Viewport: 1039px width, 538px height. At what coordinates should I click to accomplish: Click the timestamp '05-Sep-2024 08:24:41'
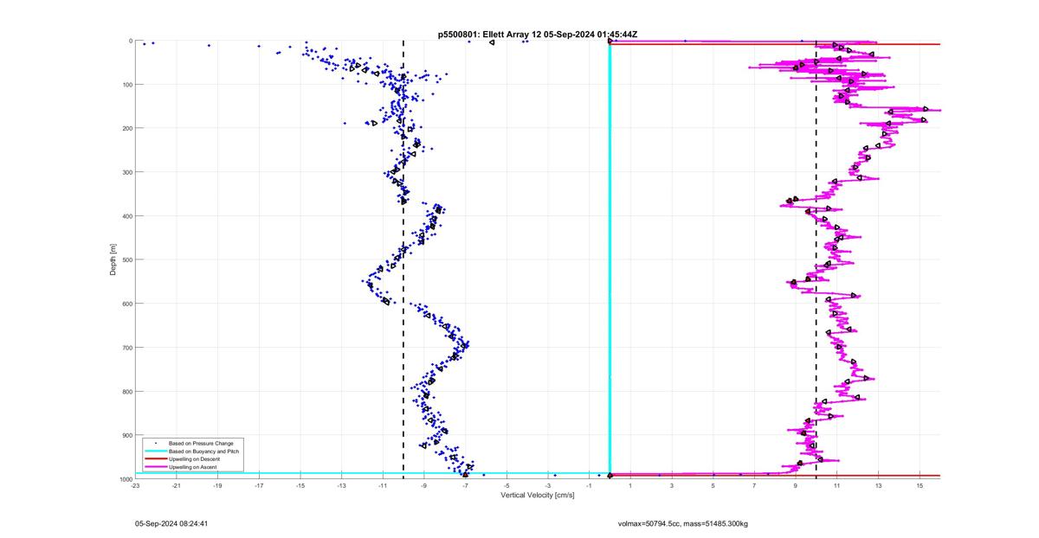171,523
